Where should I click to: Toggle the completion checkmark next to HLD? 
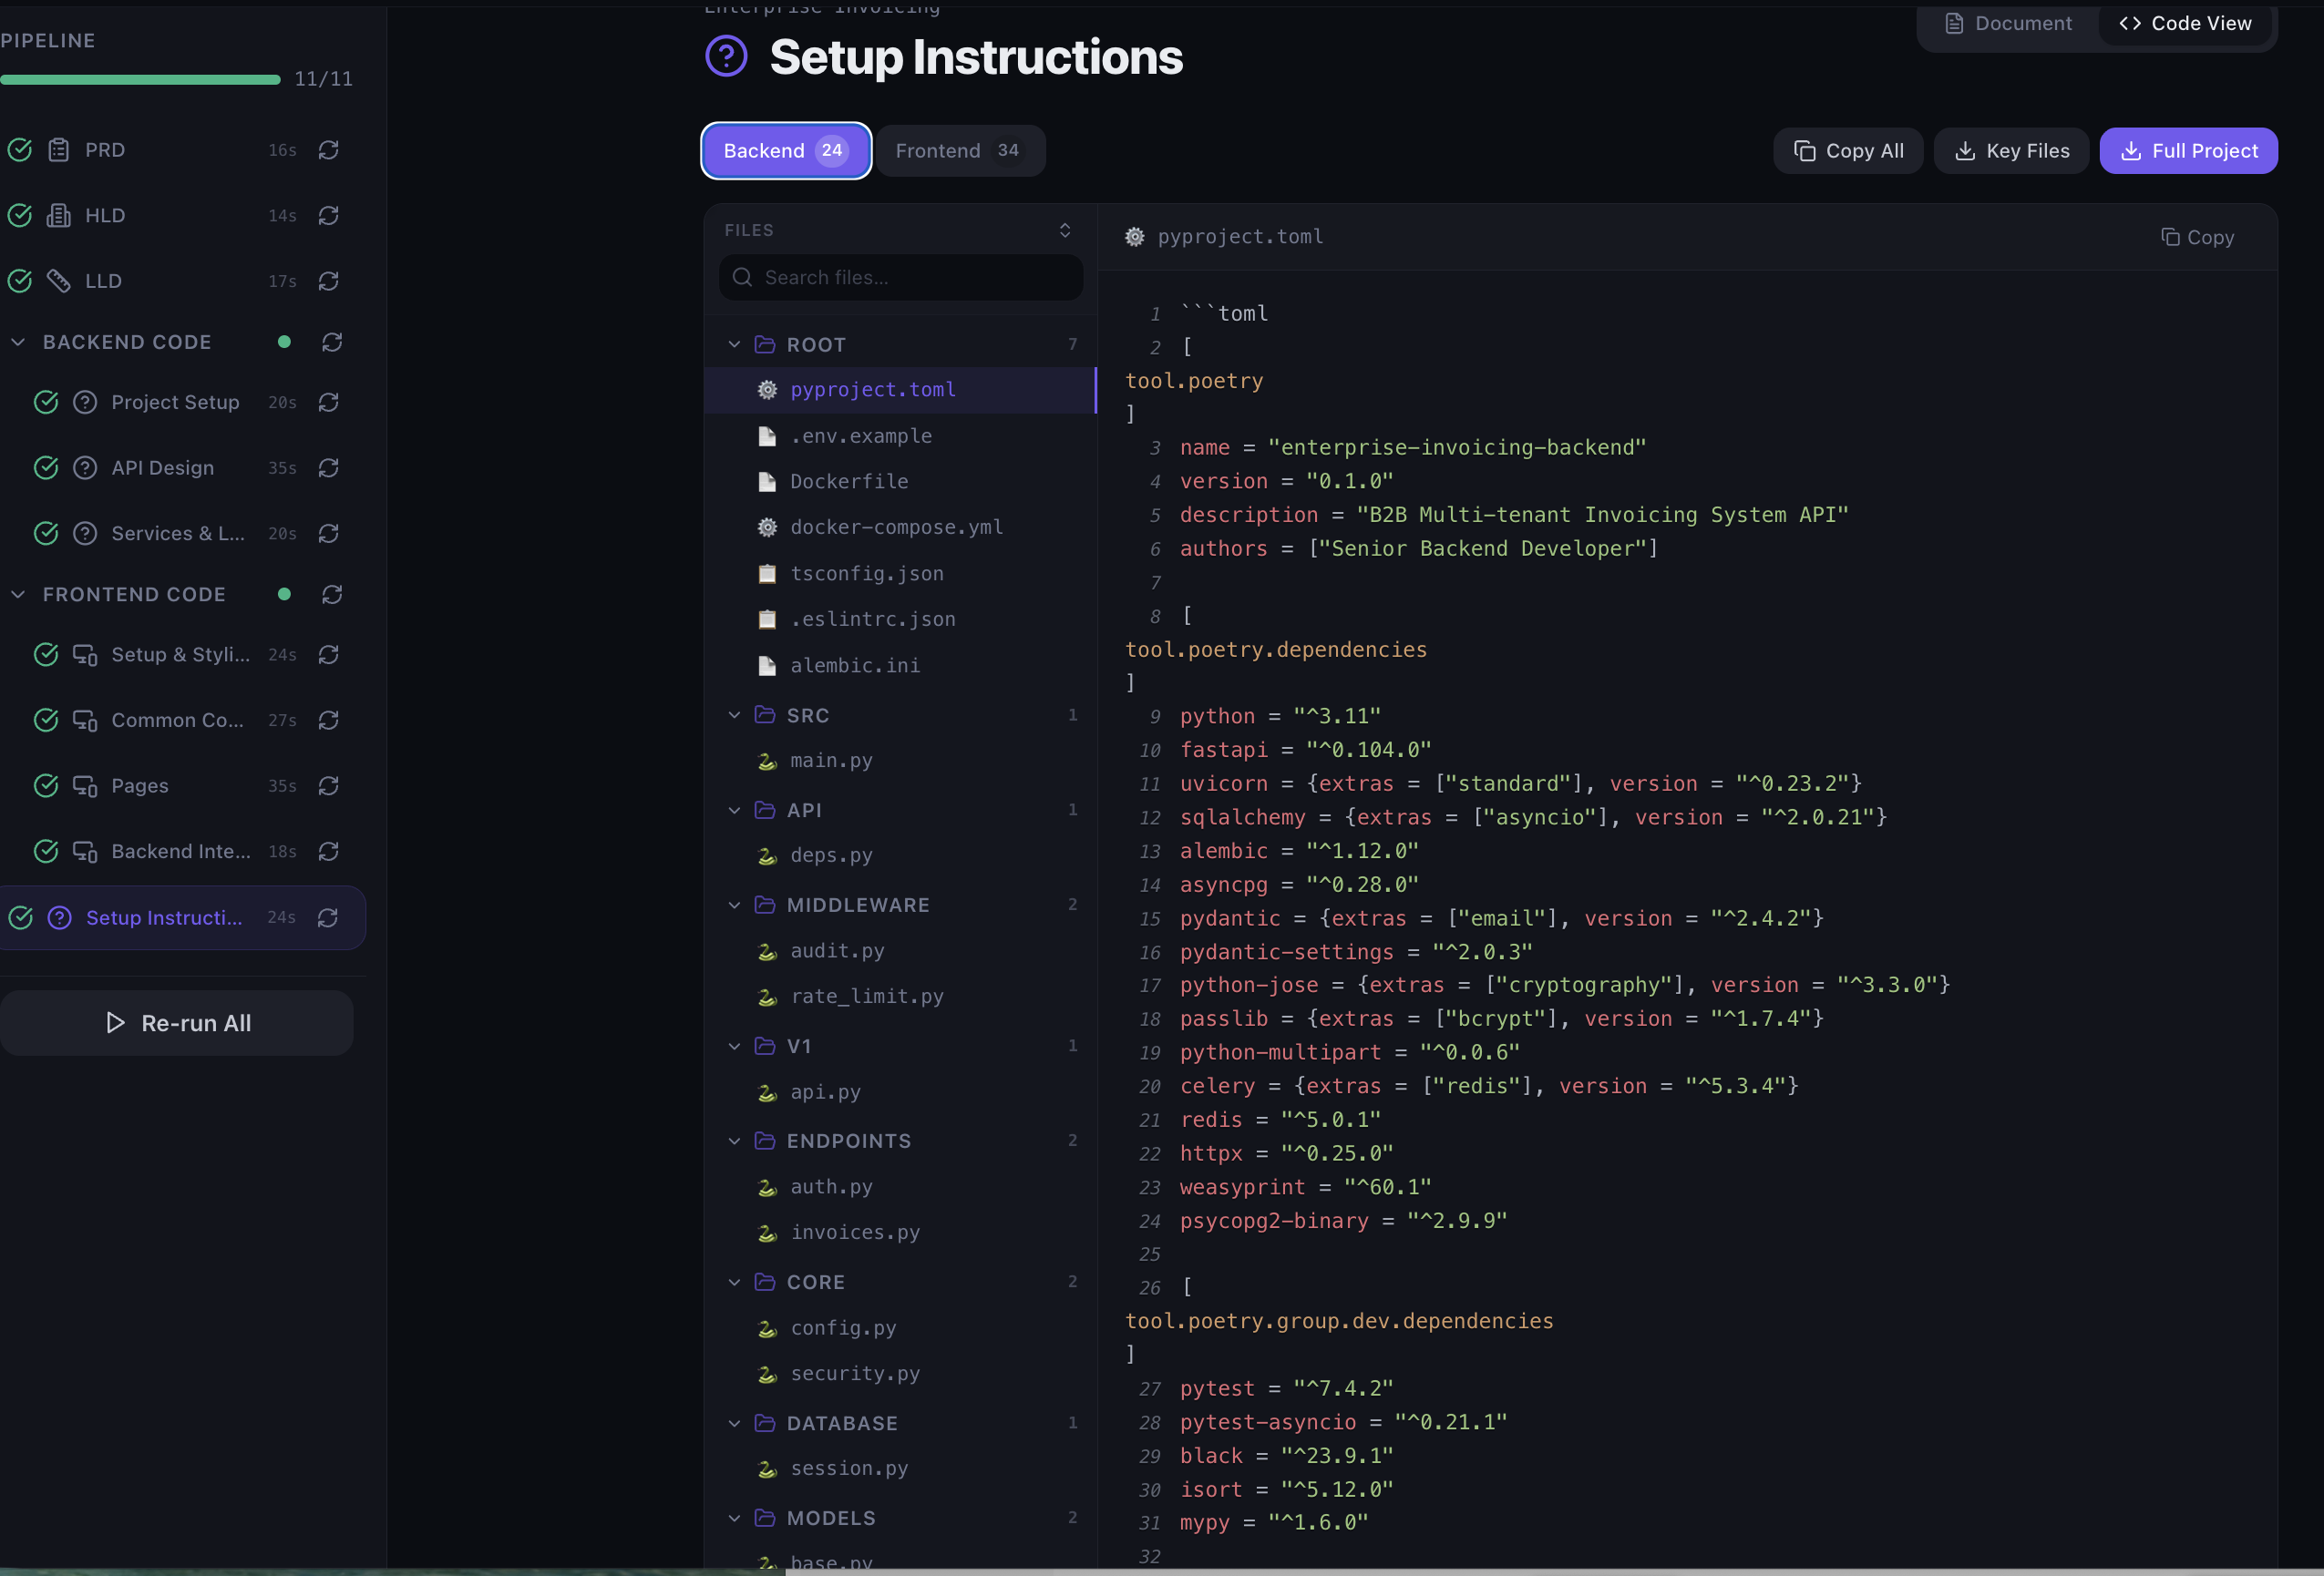[x=20, y=216]
